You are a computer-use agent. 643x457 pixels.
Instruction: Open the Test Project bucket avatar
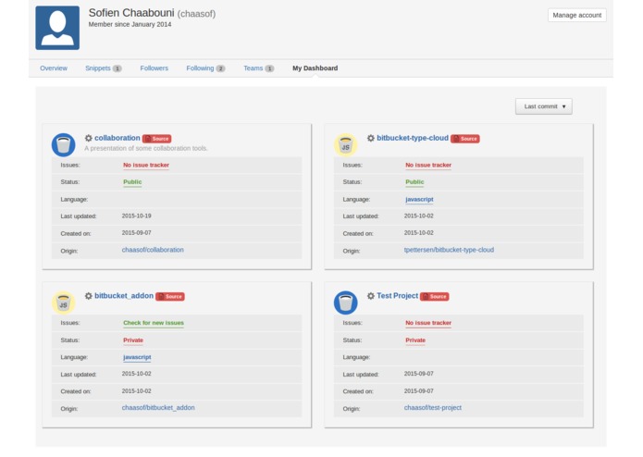point(346,303)
